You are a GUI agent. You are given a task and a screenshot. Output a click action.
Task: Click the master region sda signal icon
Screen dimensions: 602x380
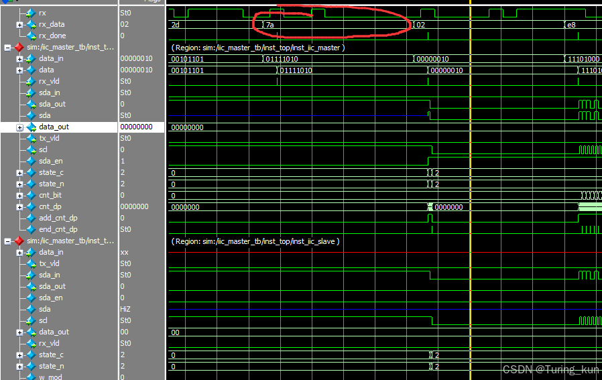point(31,116)
